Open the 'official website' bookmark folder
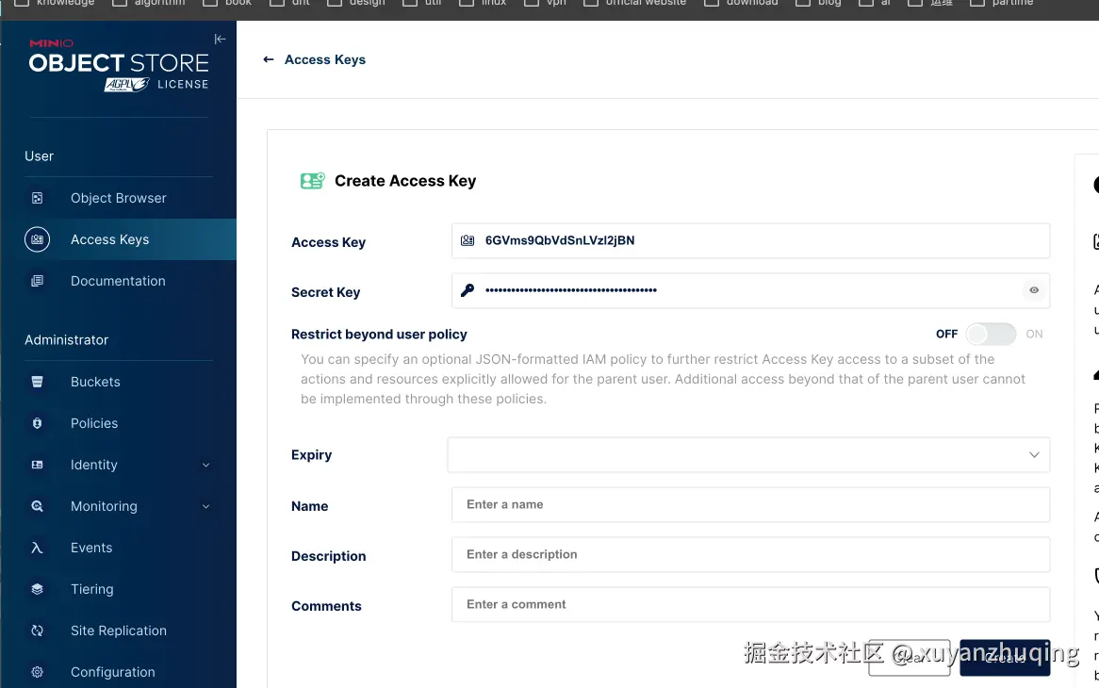Image resolution: width=1099 pixels, height=688 pixels. pyautogui.click(x=635, y=4)
